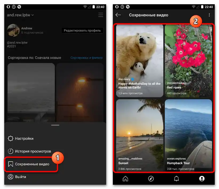Image resolution: width=219 pixels, height=189 pixels.
Task: Tap the notifications bell icon
Action: point(176,179)
